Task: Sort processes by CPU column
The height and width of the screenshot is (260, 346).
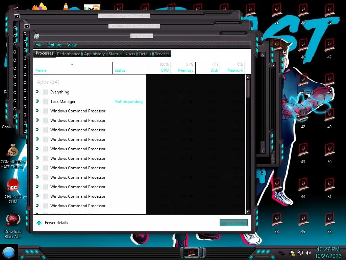Action: (158, 68)
